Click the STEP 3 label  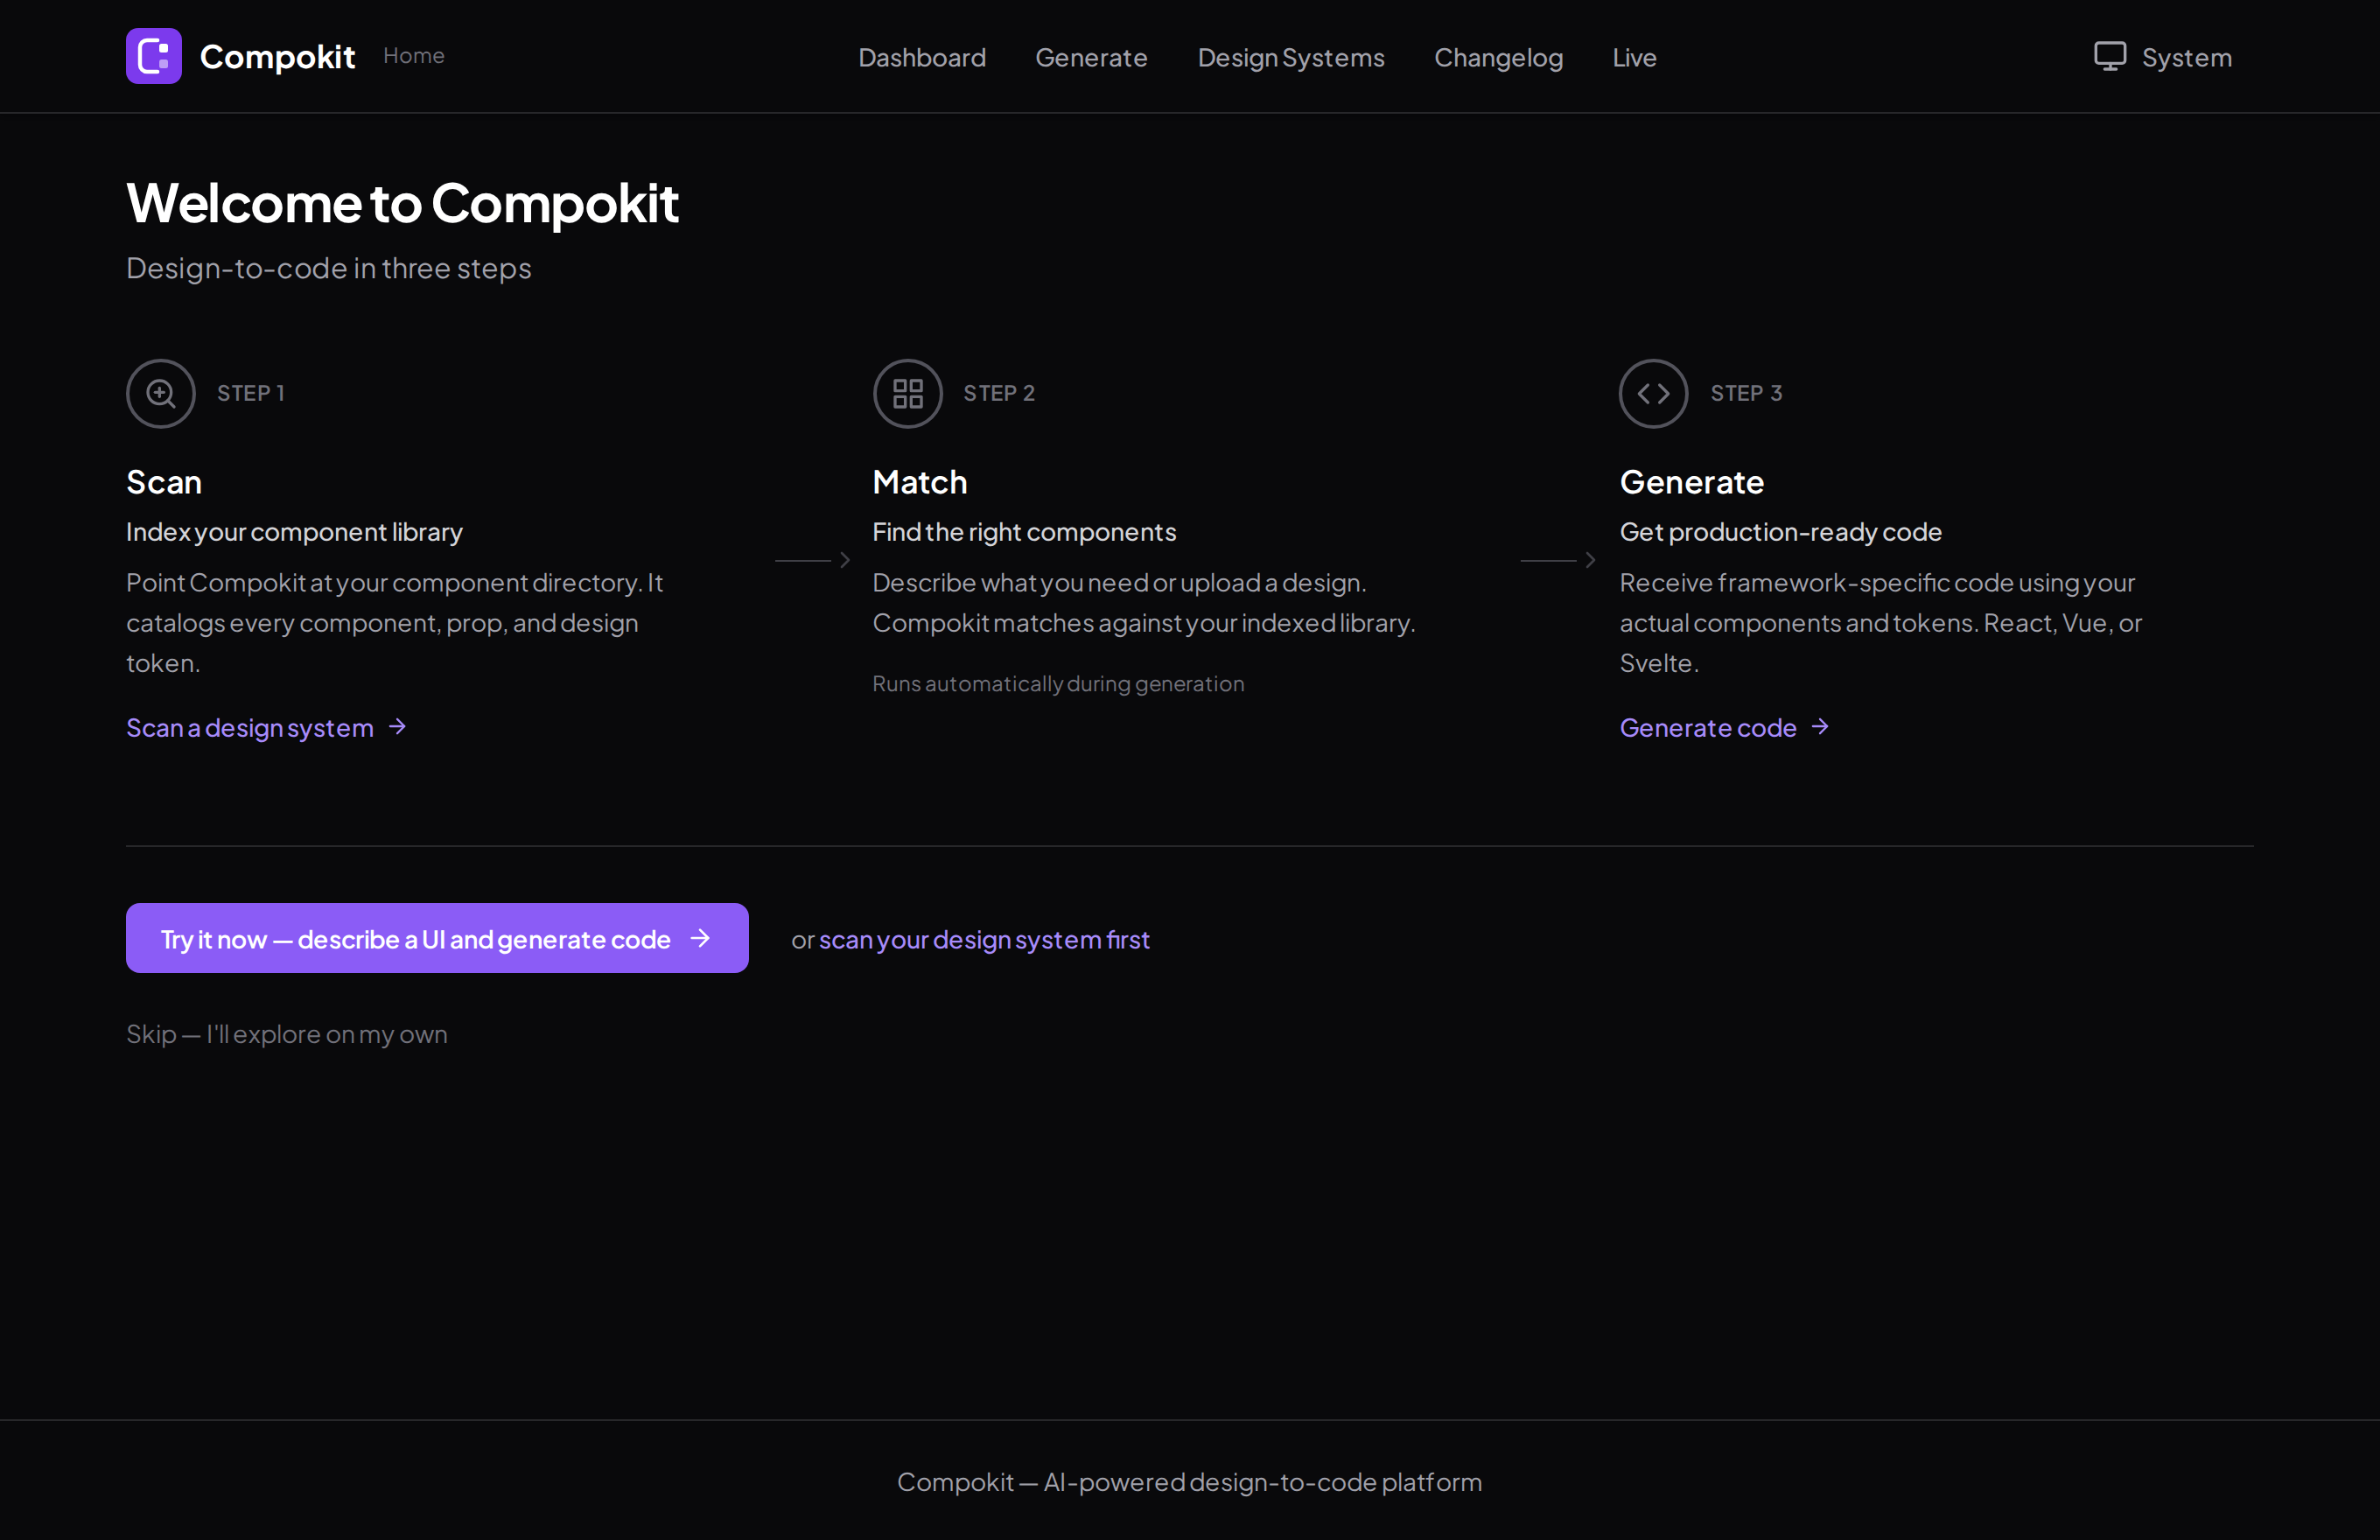1746,393
